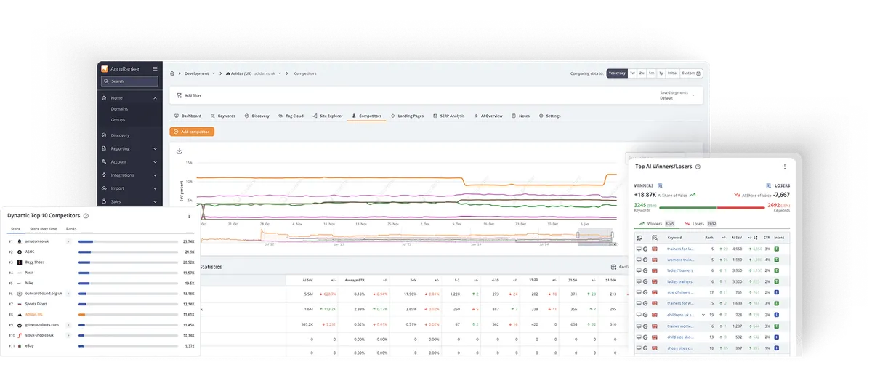Switch to the Dashboard tab
The image size is (872, 365).
point(188,116)
